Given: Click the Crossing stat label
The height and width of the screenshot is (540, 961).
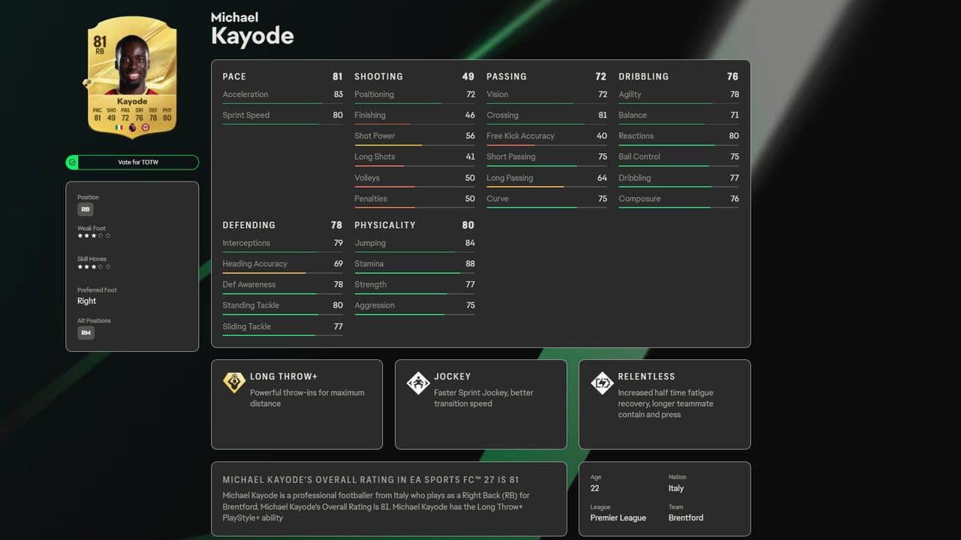Looking at the screenshot, I should tap(502, 115).
